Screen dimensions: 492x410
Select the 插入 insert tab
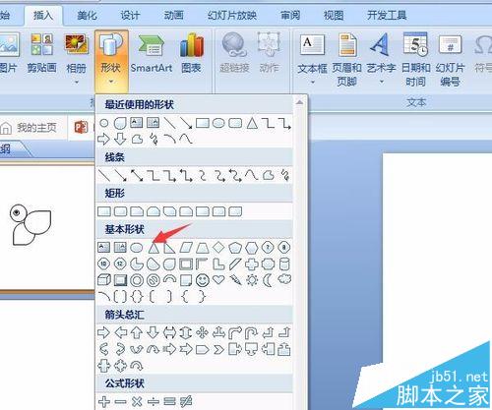(x=43, y=15)
